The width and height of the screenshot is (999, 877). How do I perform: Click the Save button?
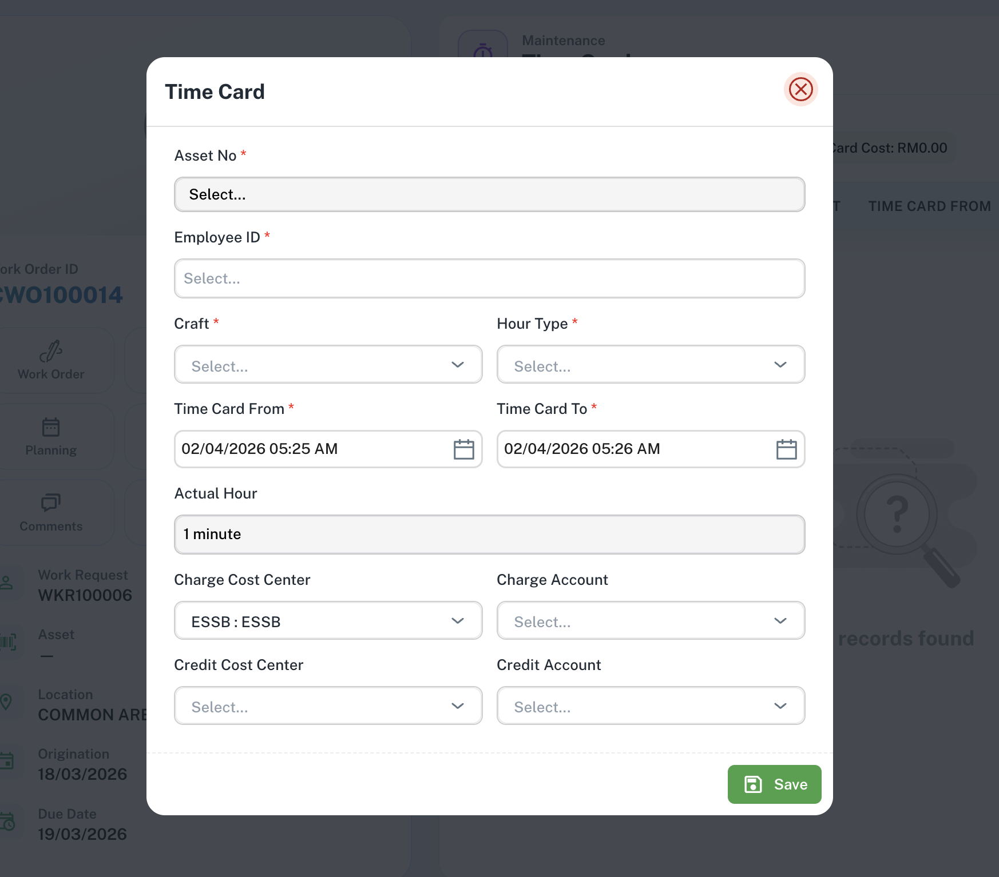point(774,784)
